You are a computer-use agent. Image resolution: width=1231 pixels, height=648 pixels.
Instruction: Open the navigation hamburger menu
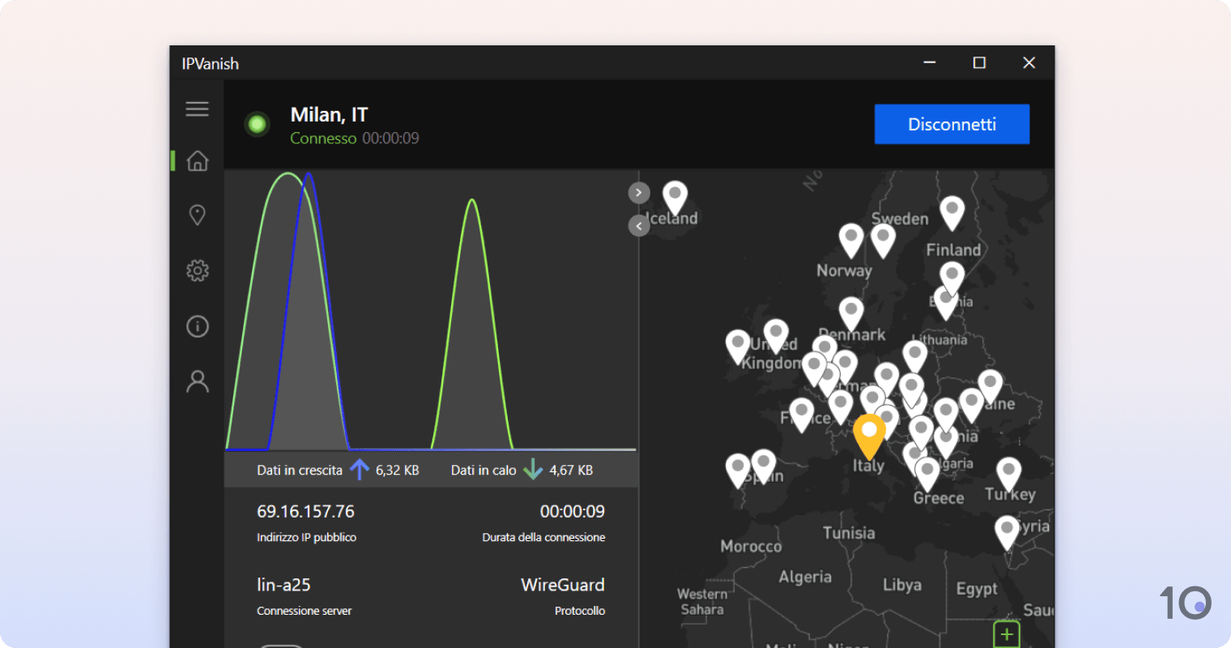[x=197, y=109]
